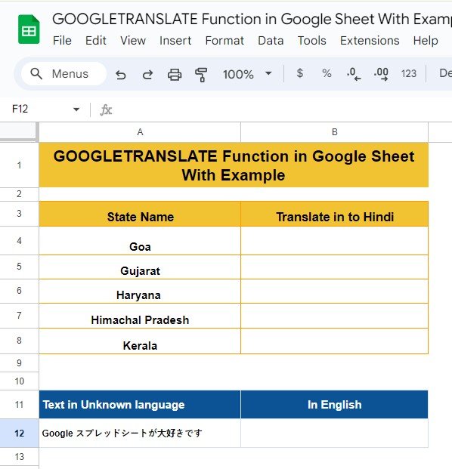
Task: Select empty English cell in row 12
Action: (334, 433)
